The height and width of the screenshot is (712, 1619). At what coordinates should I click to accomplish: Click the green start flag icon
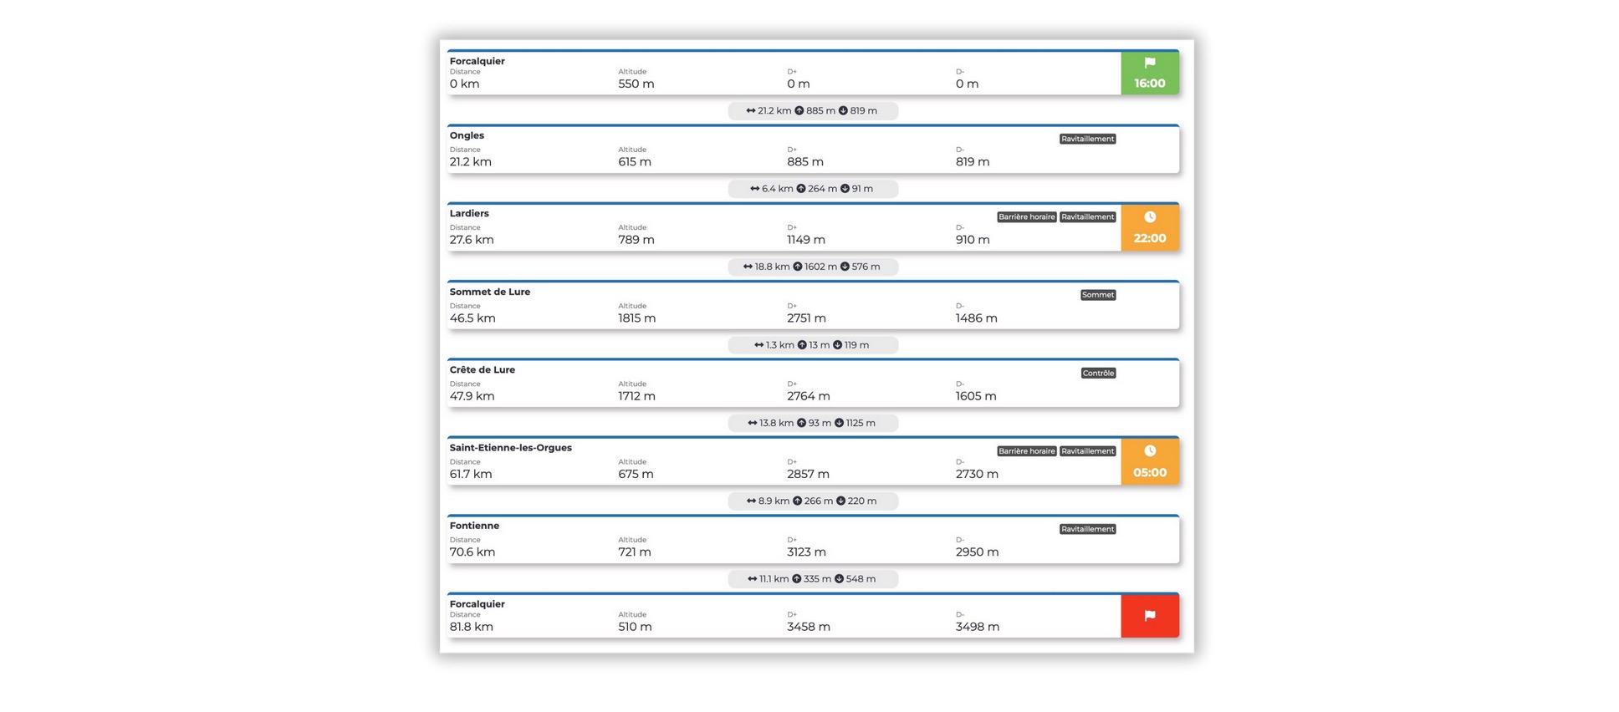1150,63
